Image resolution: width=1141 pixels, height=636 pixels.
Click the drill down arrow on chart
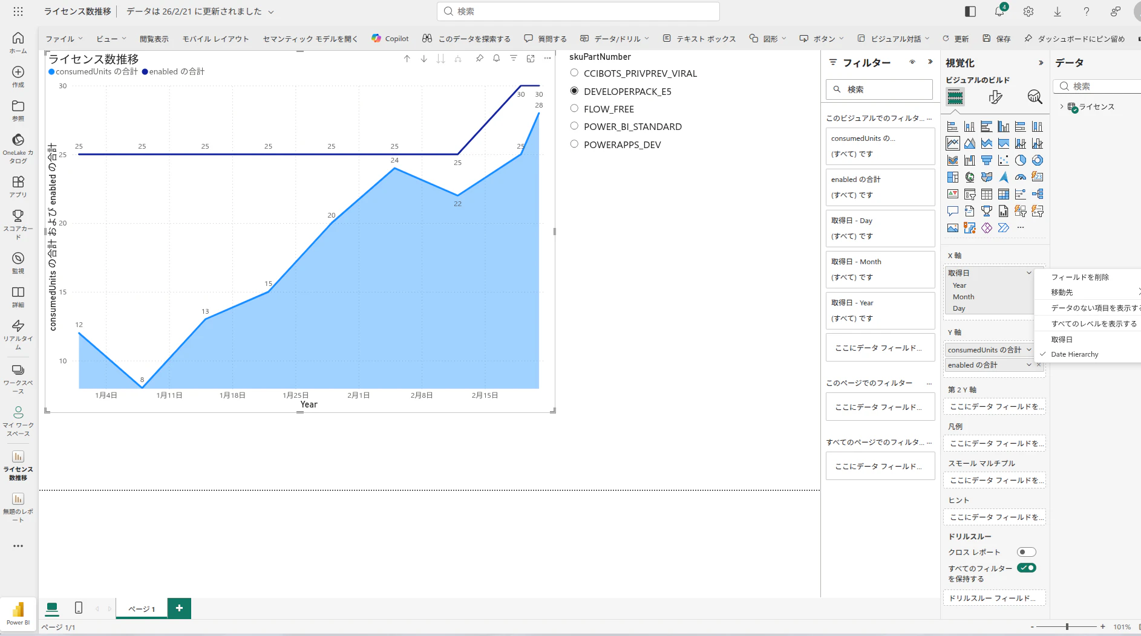click(x=424, y=59)
